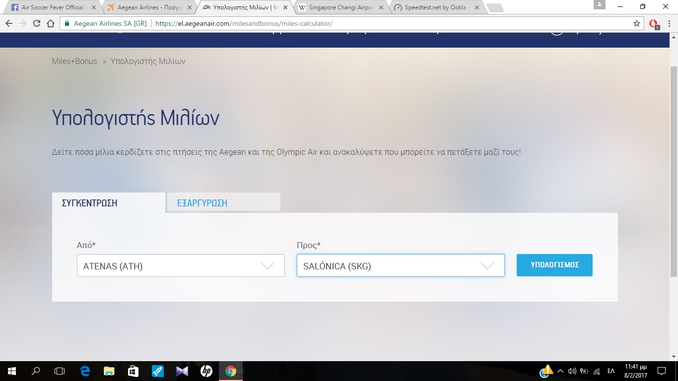Open HP app on taskbar
The height and width of the screenshot is (381, 678).
206,371
